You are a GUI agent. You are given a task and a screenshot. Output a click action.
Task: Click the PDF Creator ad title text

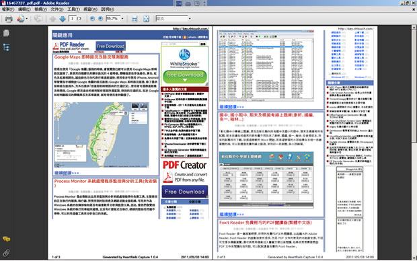[184, 165]
